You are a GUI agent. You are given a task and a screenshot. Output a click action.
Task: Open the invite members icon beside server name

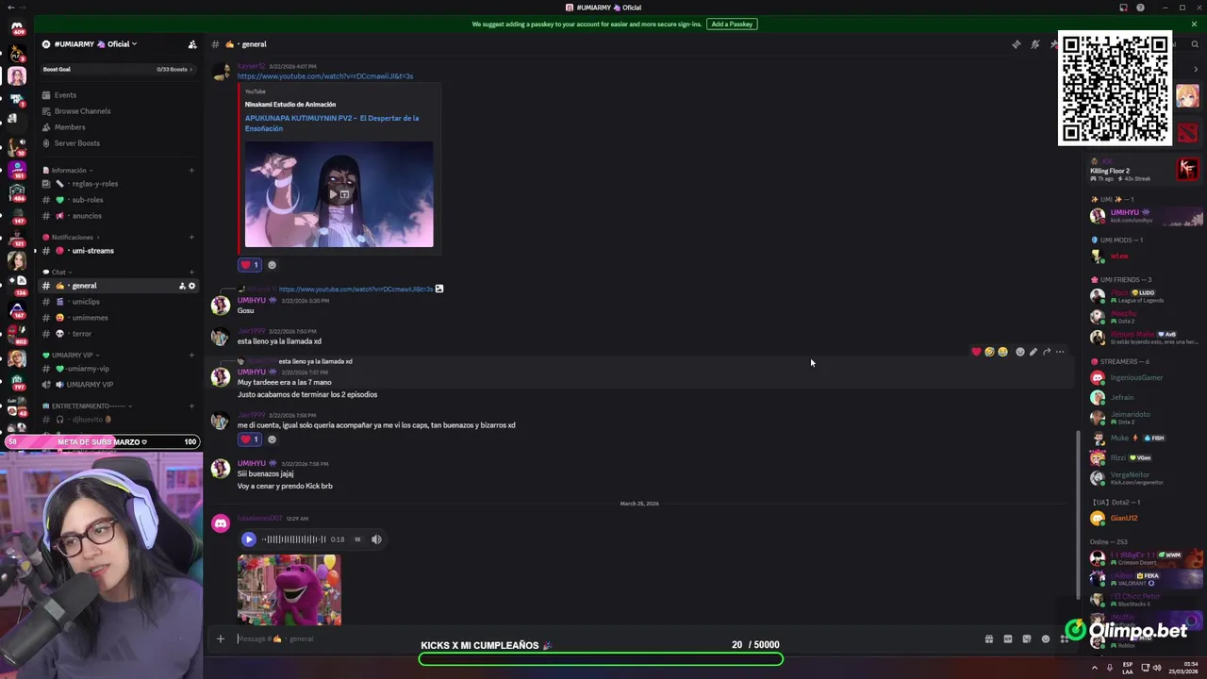(192, 44)
